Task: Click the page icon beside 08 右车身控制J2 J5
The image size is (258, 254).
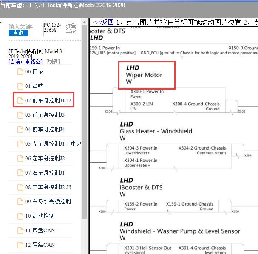Action: pyautogui.click(x=20, y=187)
